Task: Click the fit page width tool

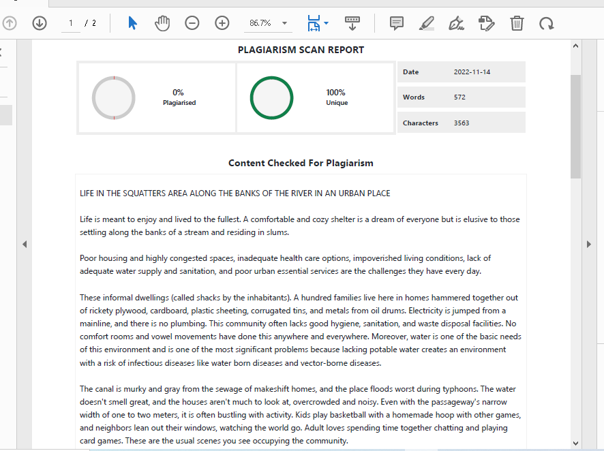Action: click(314, 23)
